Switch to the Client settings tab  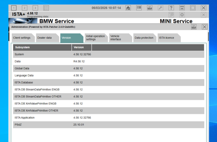23,38
